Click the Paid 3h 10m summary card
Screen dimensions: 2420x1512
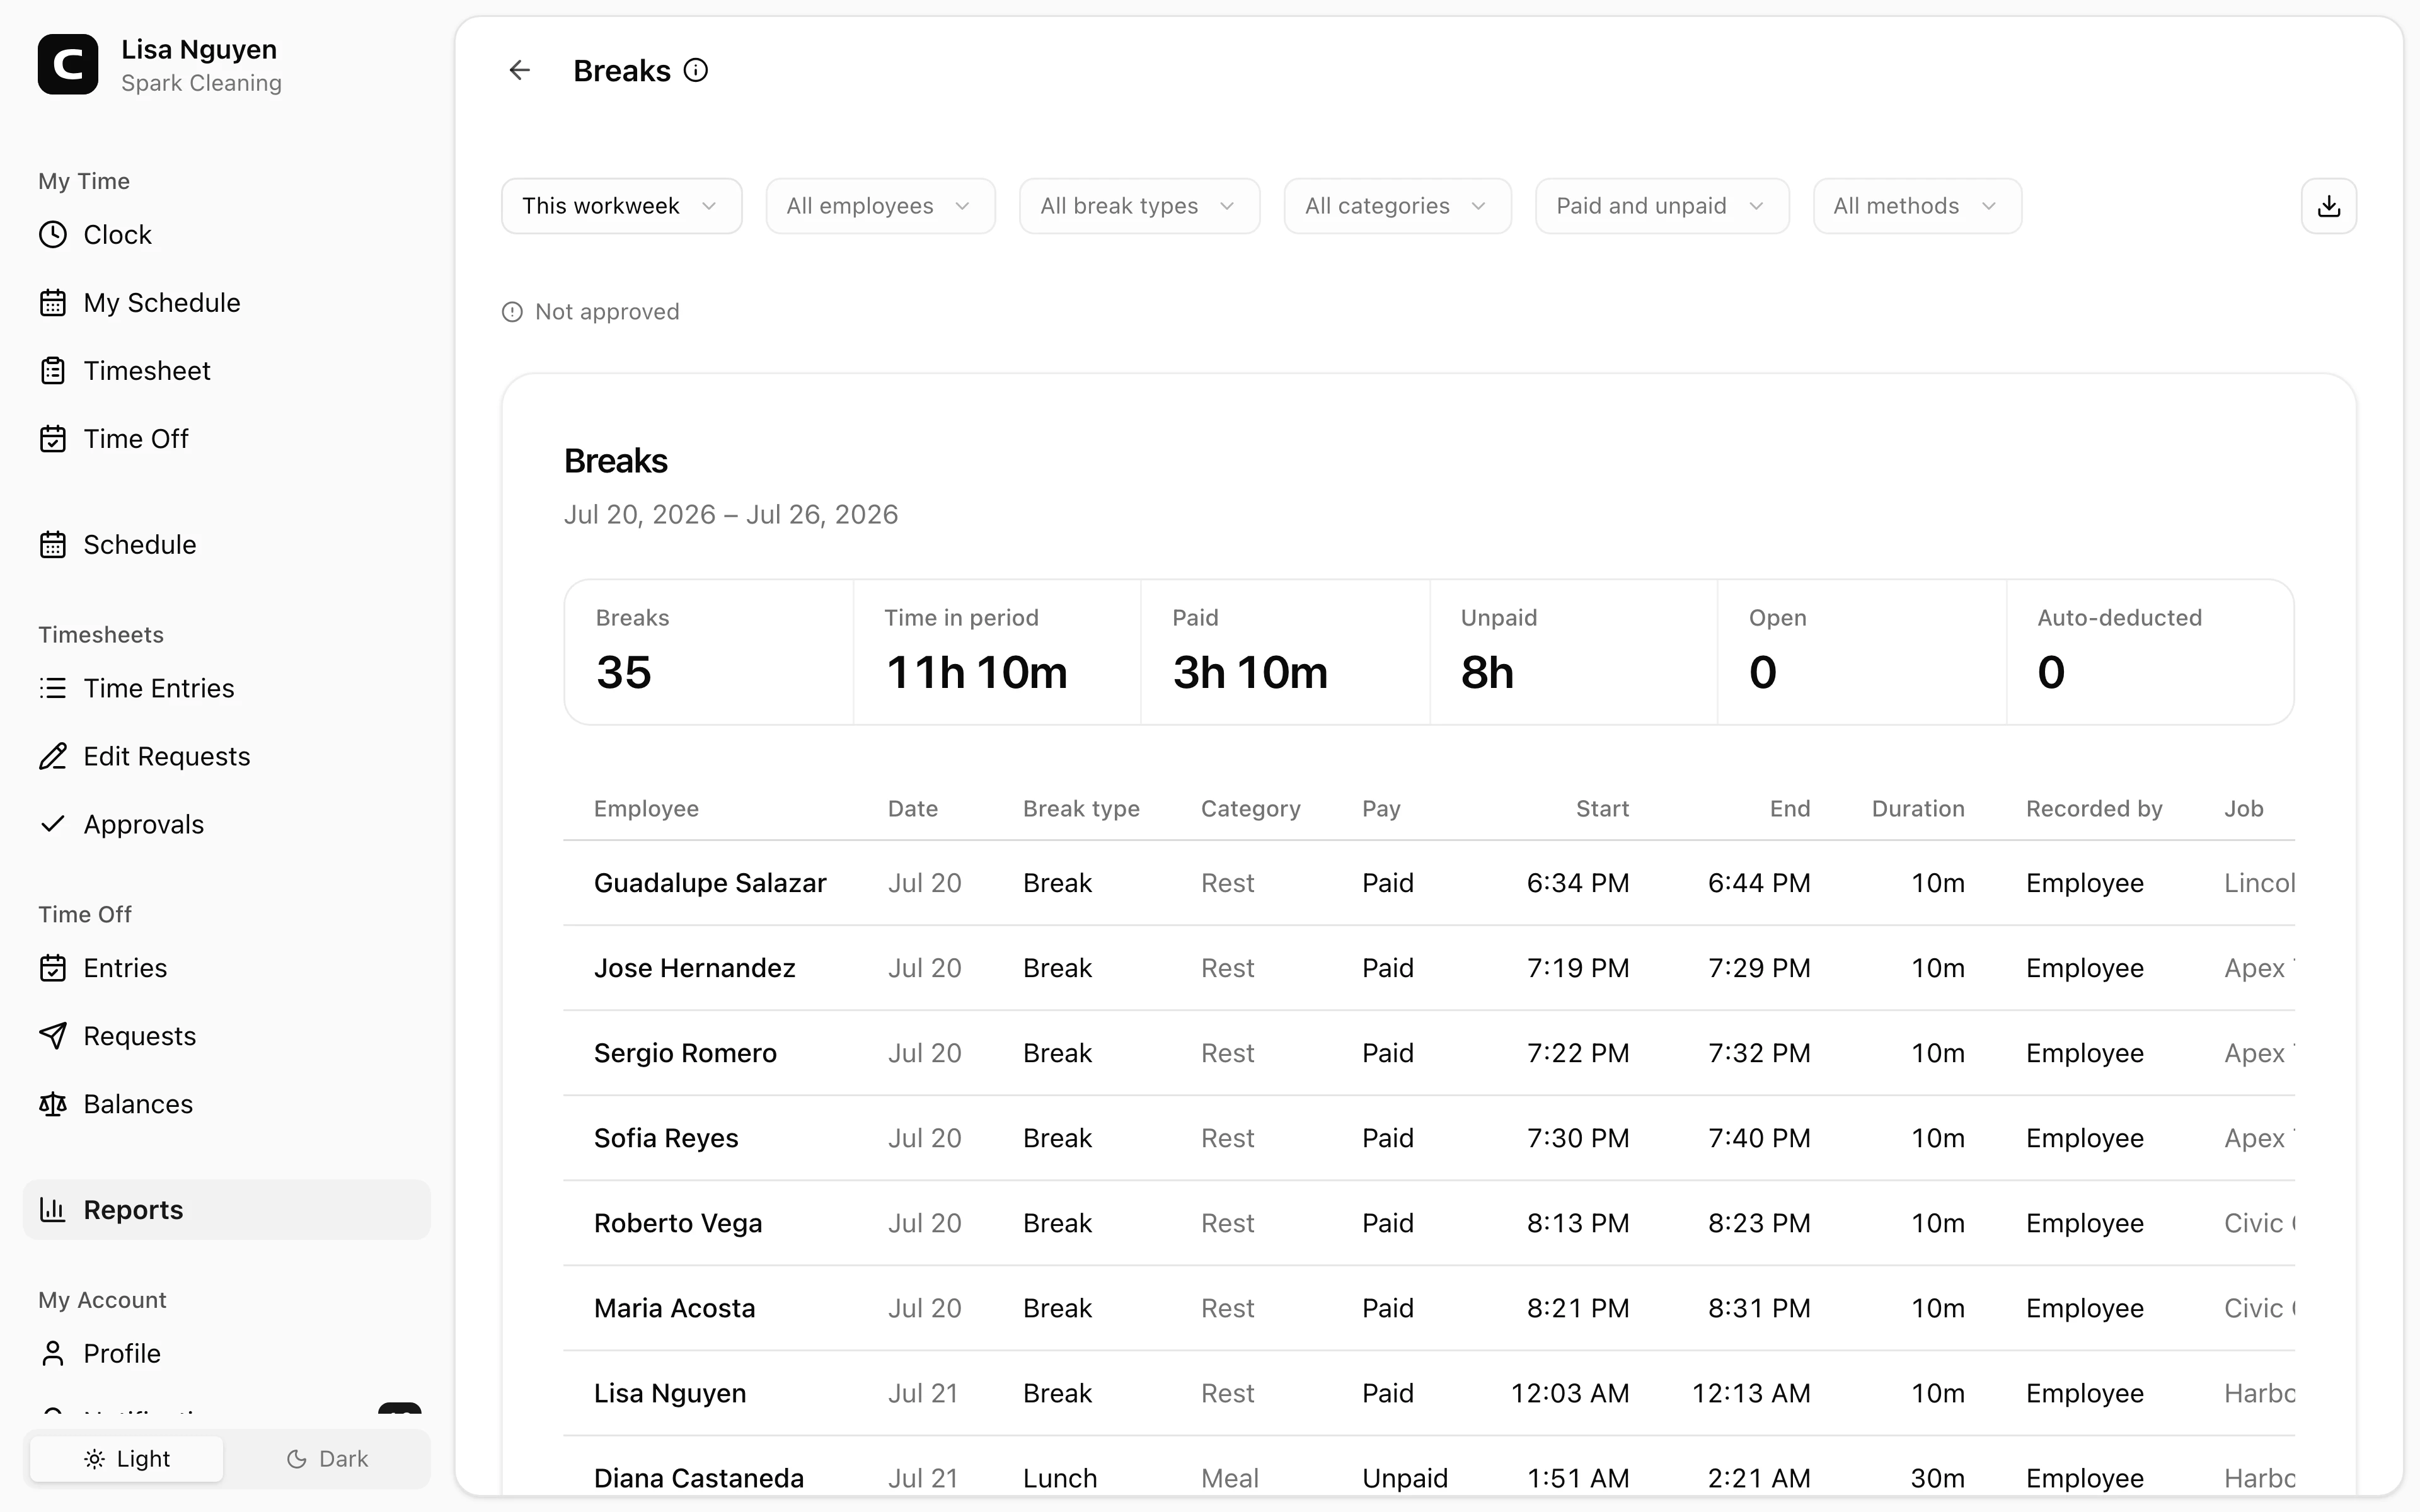(x=1285, y=653)
